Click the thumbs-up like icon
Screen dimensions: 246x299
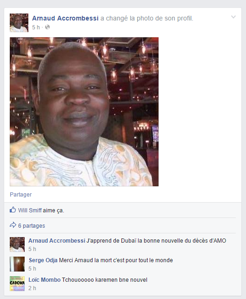(13, 210)
